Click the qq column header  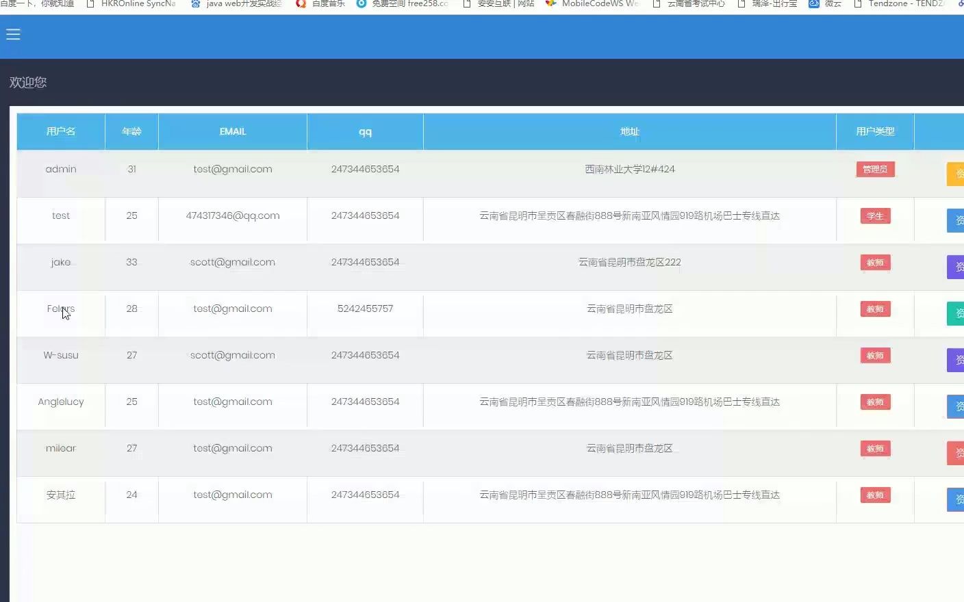tap(366, 131)
